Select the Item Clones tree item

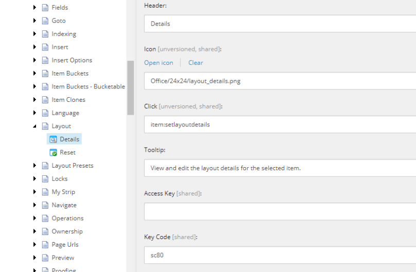pos(68,100)
